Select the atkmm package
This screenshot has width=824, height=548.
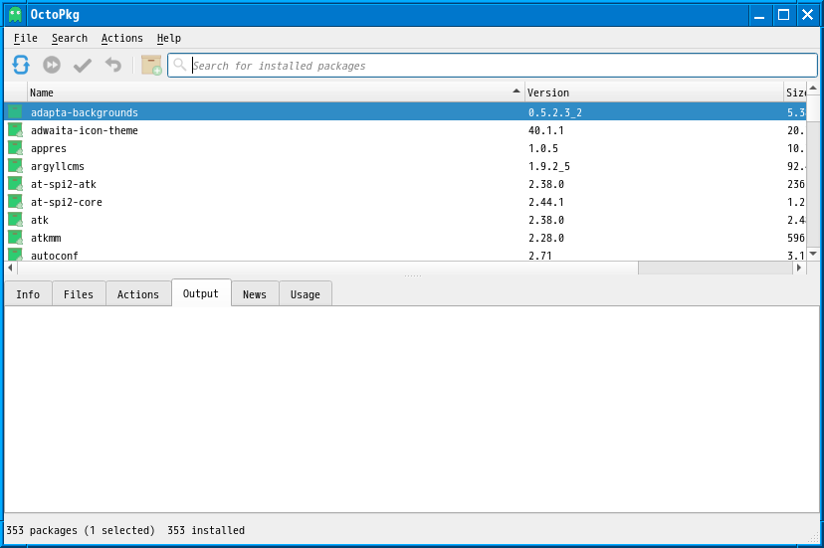click(405, 237)
